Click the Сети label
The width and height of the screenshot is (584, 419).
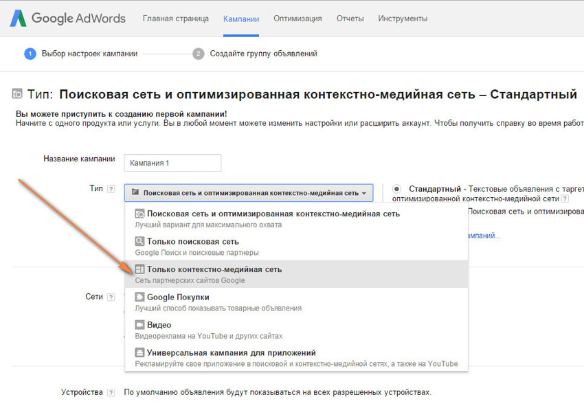point(94,297)
